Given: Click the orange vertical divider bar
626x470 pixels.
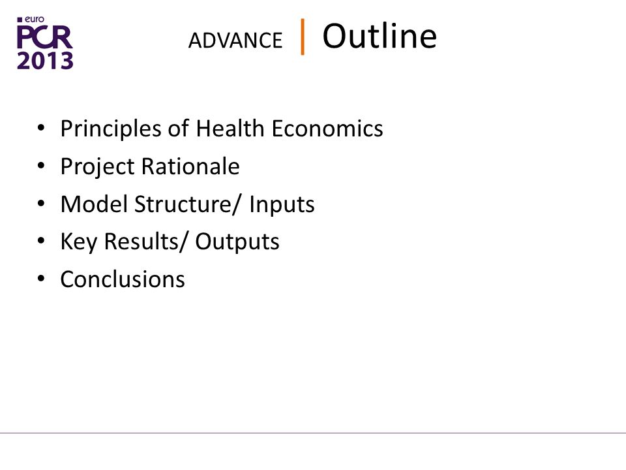Looking at the screenshot, I should pyautogui.click(x=303, y=37).
